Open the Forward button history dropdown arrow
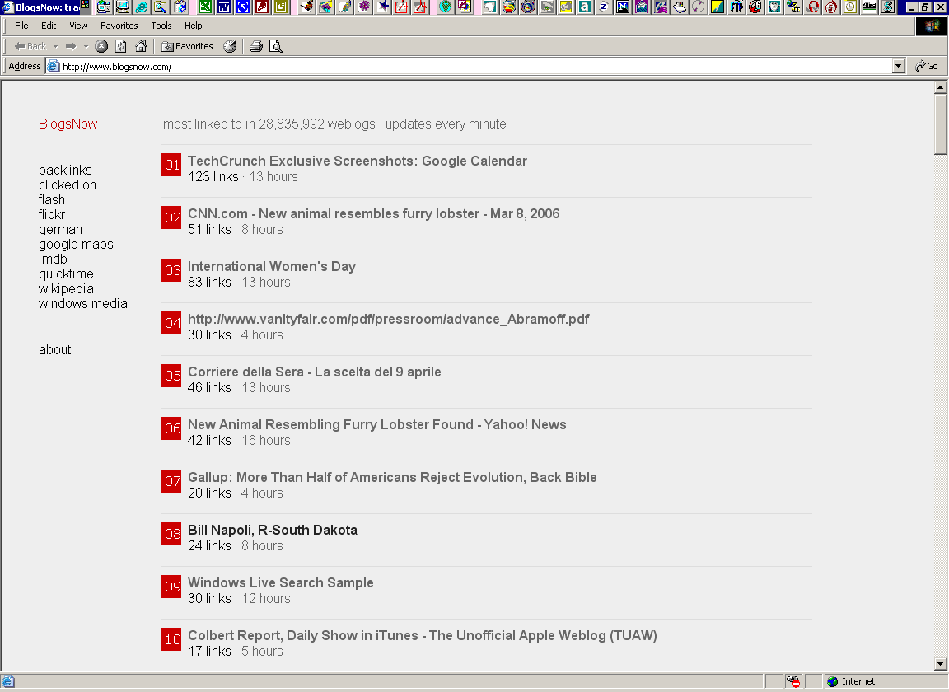 coord(86,46)
